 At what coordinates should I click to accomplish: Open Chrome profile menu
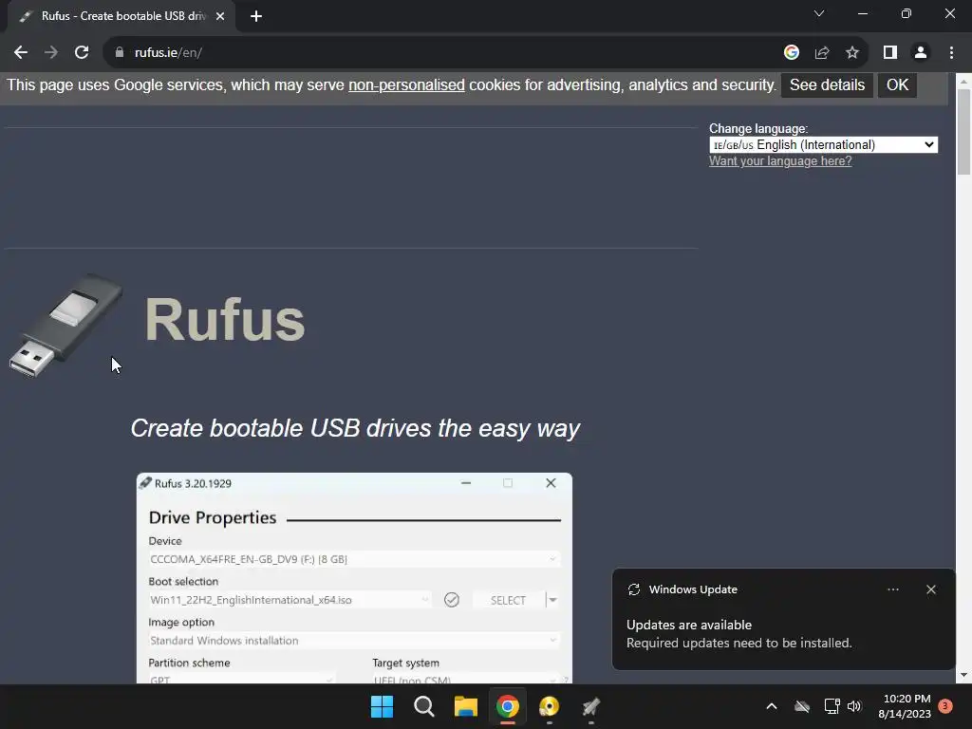(x=921, y=53)
